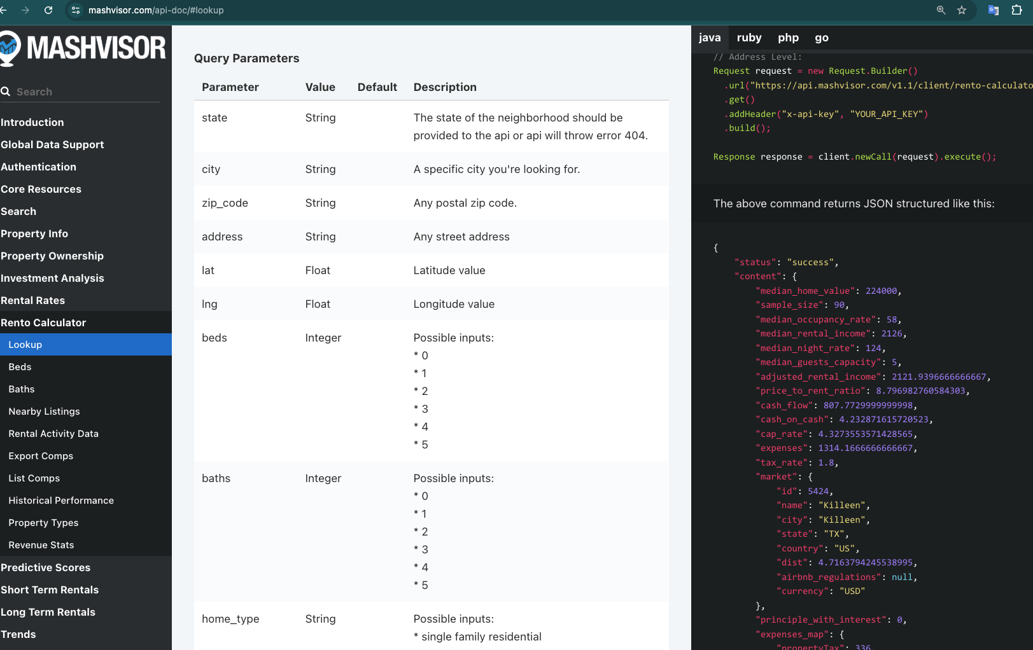Screen dimensions: 1033x650
Task: Select the go code tab
Action: (x=822, y=38)
